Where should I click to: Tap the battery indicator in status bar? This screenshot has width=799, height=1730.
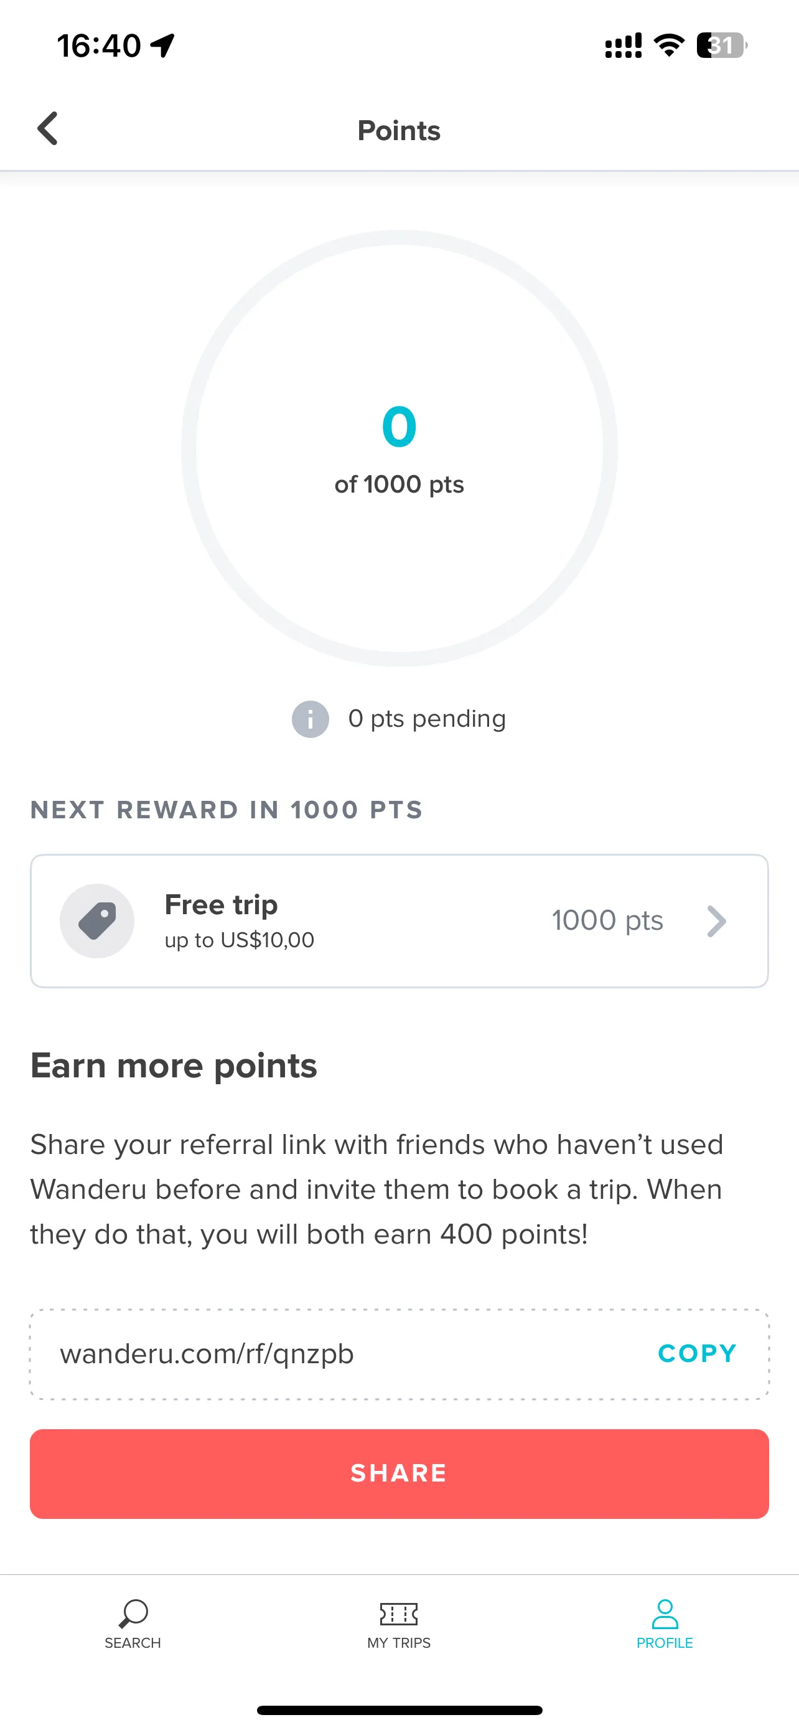pyautogui.click(x=722, y=45)
